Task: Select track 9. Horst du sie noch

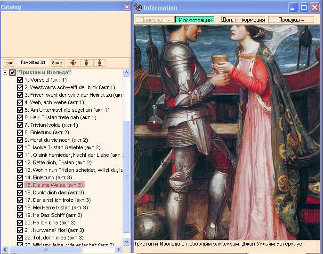Action: coord(56,140)
